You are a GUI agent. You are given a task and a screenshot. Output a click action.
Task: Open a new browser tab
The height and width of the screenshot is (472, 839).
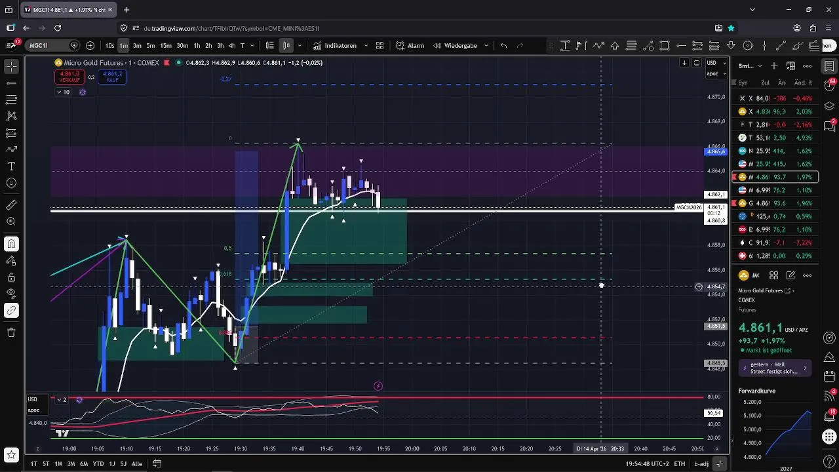coord(126,10)
